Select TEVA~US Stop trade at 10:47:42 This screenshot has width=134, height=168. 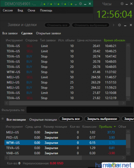65,56
